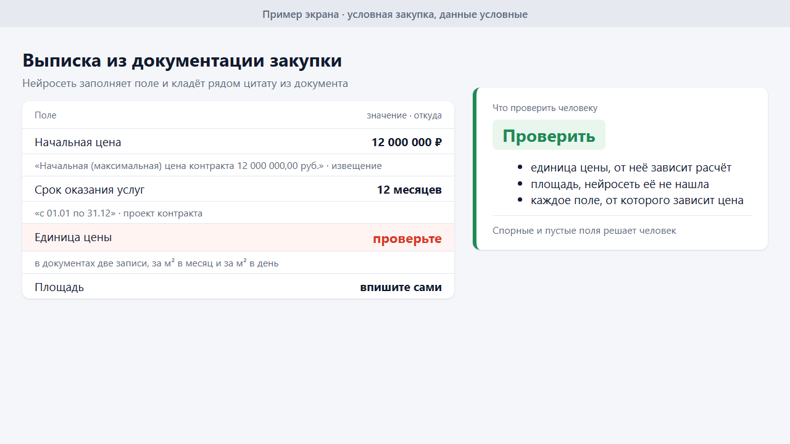
Task: Select the "Начальная цена" field label
Action: coord(78,142)
